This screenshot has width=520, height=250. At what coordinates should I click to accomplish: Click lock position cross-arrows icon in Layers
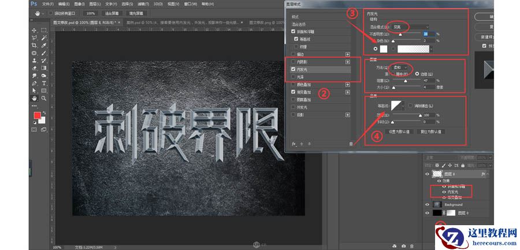(450, 165)
